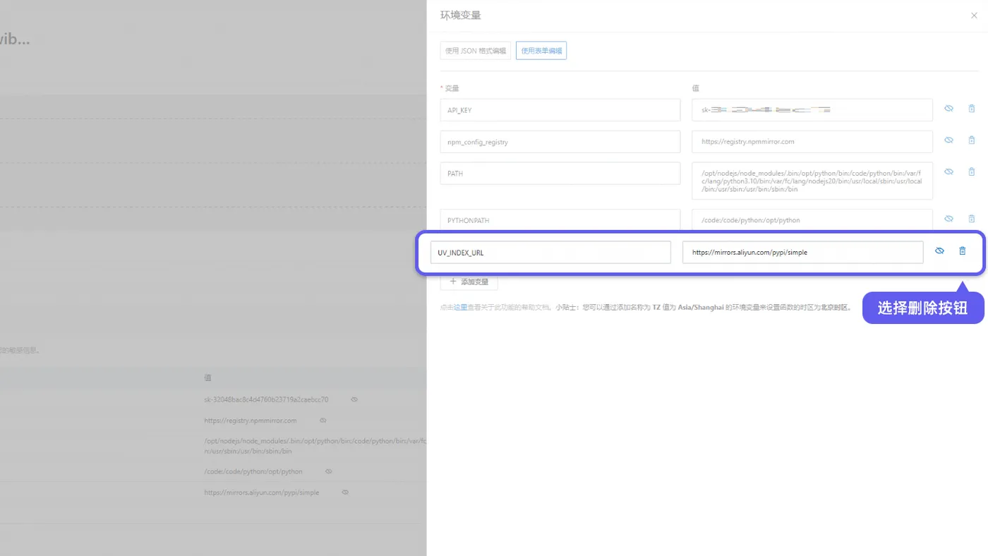
Task: Switch to 使用 JSON 格式编辑 mode
Action: (x=476, y=51)
